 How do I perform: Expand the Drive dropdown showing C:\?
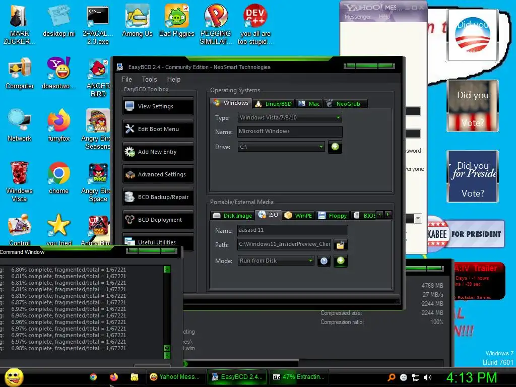coord(281,147)
